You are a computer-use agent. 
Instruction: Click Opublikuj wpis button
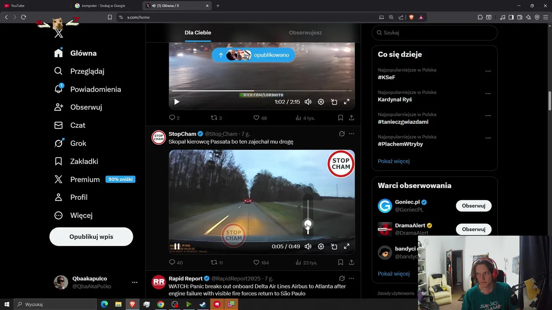click(91, 237)
